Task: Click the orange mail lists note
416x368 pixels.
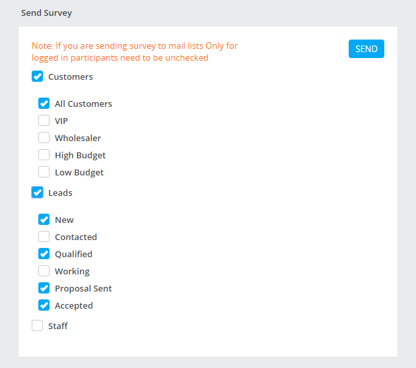Action: (135, 51)
